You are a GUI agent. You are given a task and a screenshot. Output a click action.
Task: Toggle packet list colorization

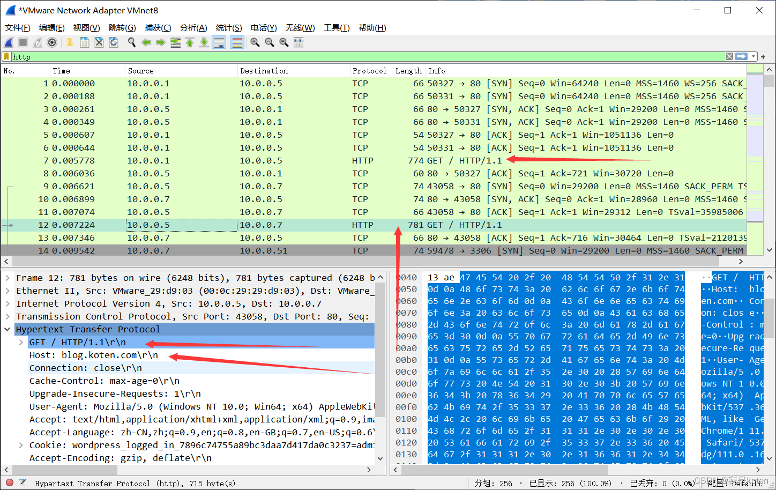click(237, 42)
